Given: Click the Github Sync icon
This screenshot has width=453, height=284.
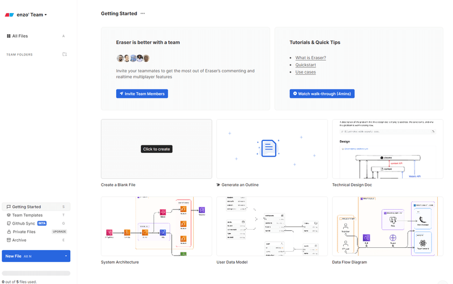Looking at the screenshot, I should click(x=8, y=223).
